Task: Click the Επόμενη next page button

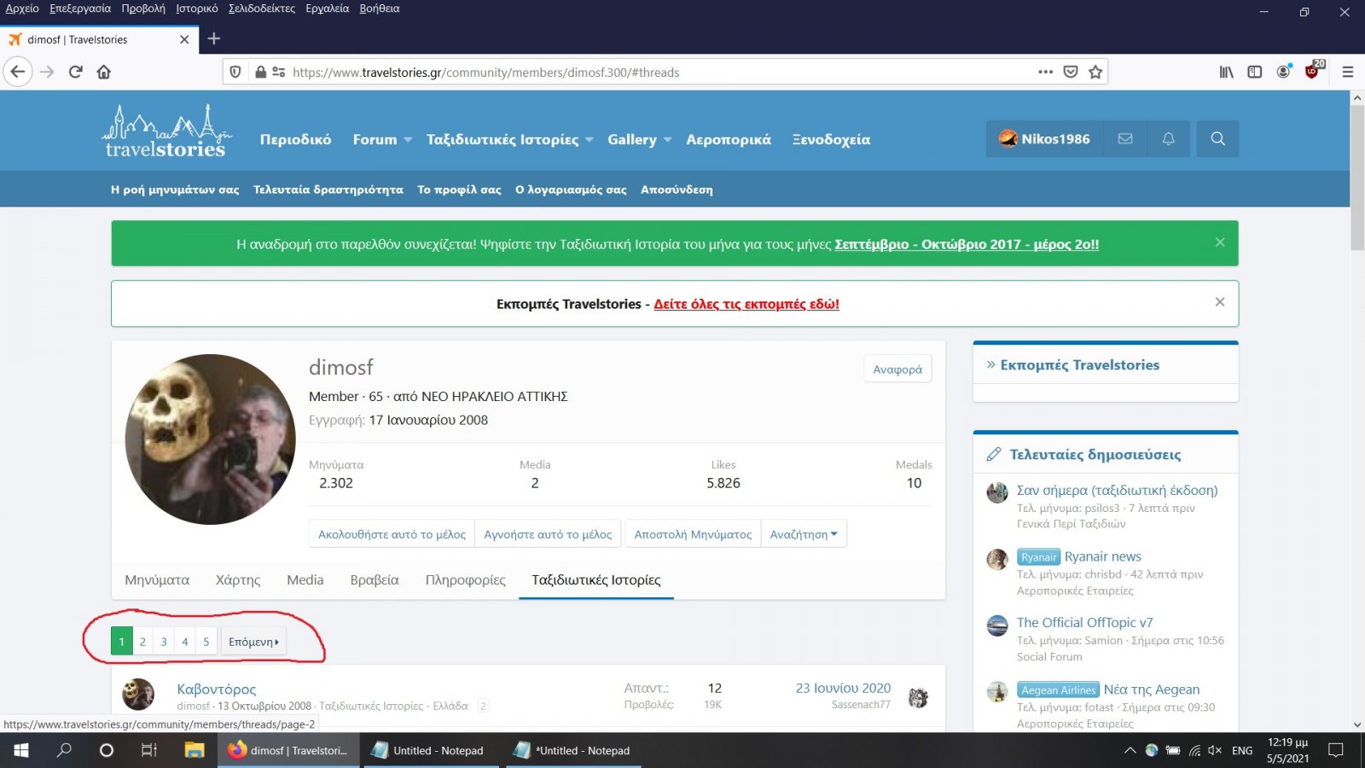Action: tap(253, 642)
